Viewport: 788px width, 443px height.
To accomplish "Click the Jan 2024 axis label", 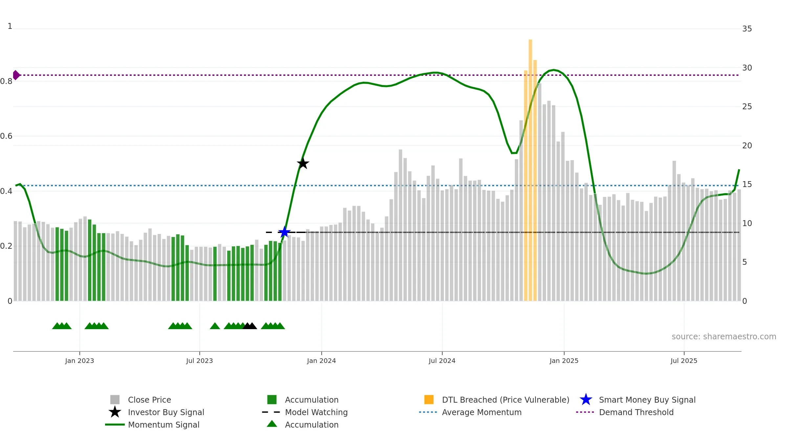I will click(321, 361).
